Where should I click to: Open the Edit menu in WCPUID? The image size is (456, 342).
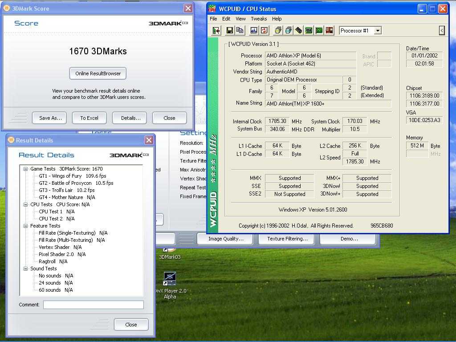tap(226, 19)
